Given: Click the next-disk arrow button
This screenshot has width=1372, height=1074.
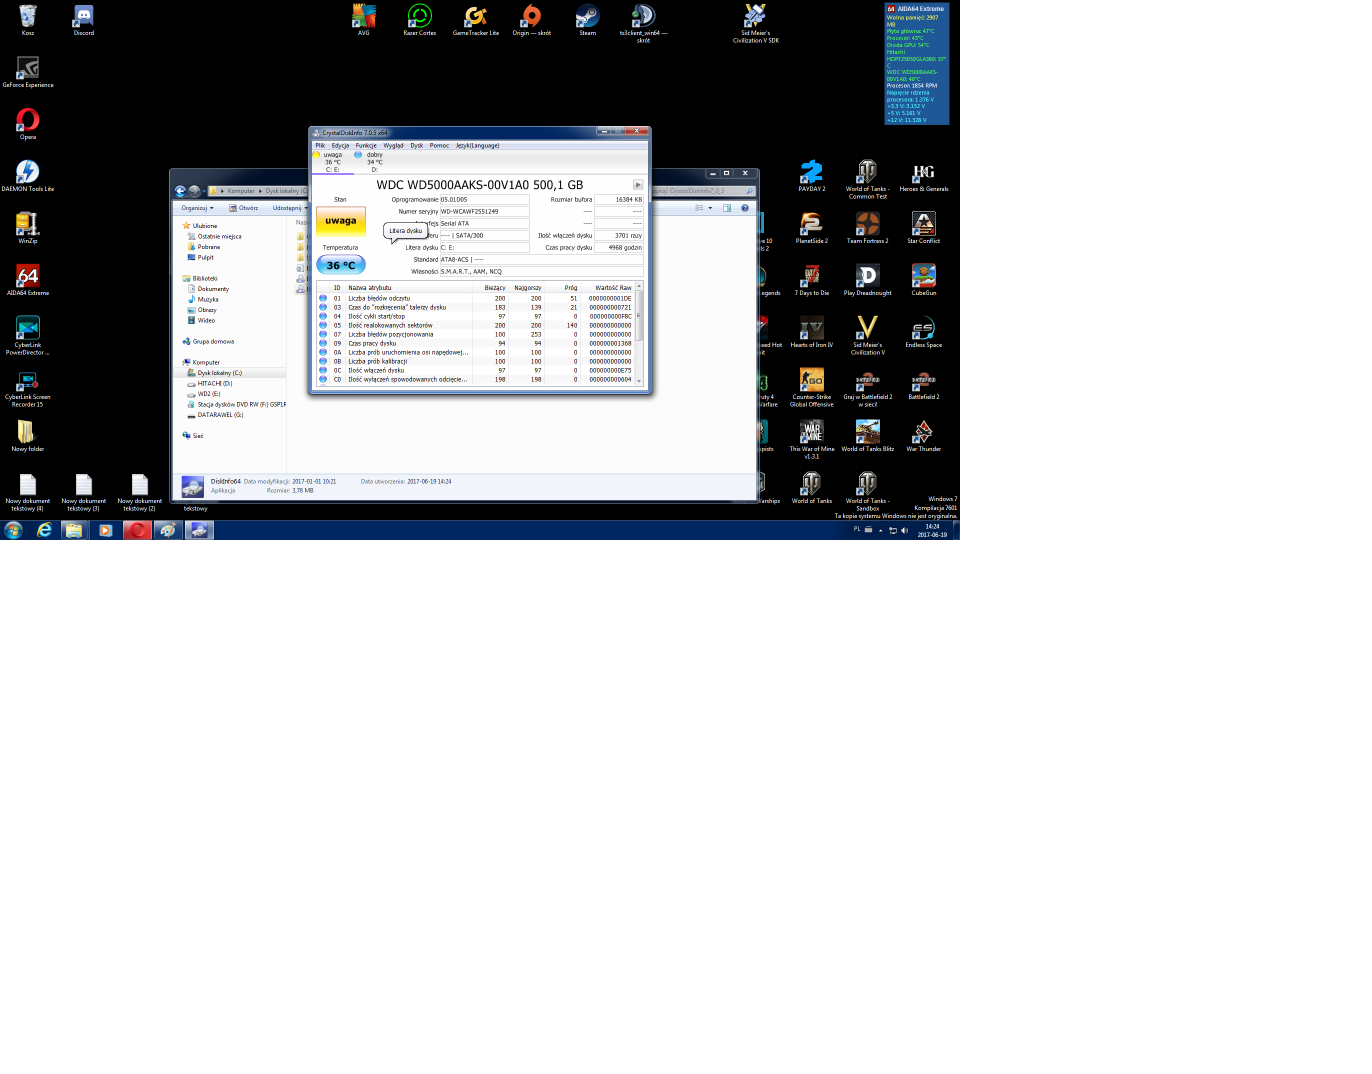Looking at the screenshot, I should 637,185.
